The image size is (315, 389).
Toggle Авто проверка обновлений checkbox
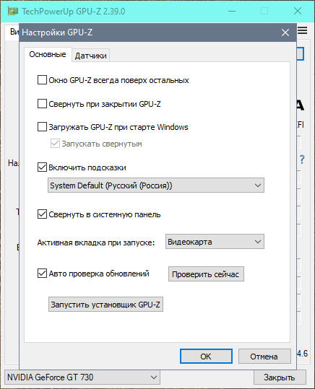pyautogui.click(x=42, y=273)
